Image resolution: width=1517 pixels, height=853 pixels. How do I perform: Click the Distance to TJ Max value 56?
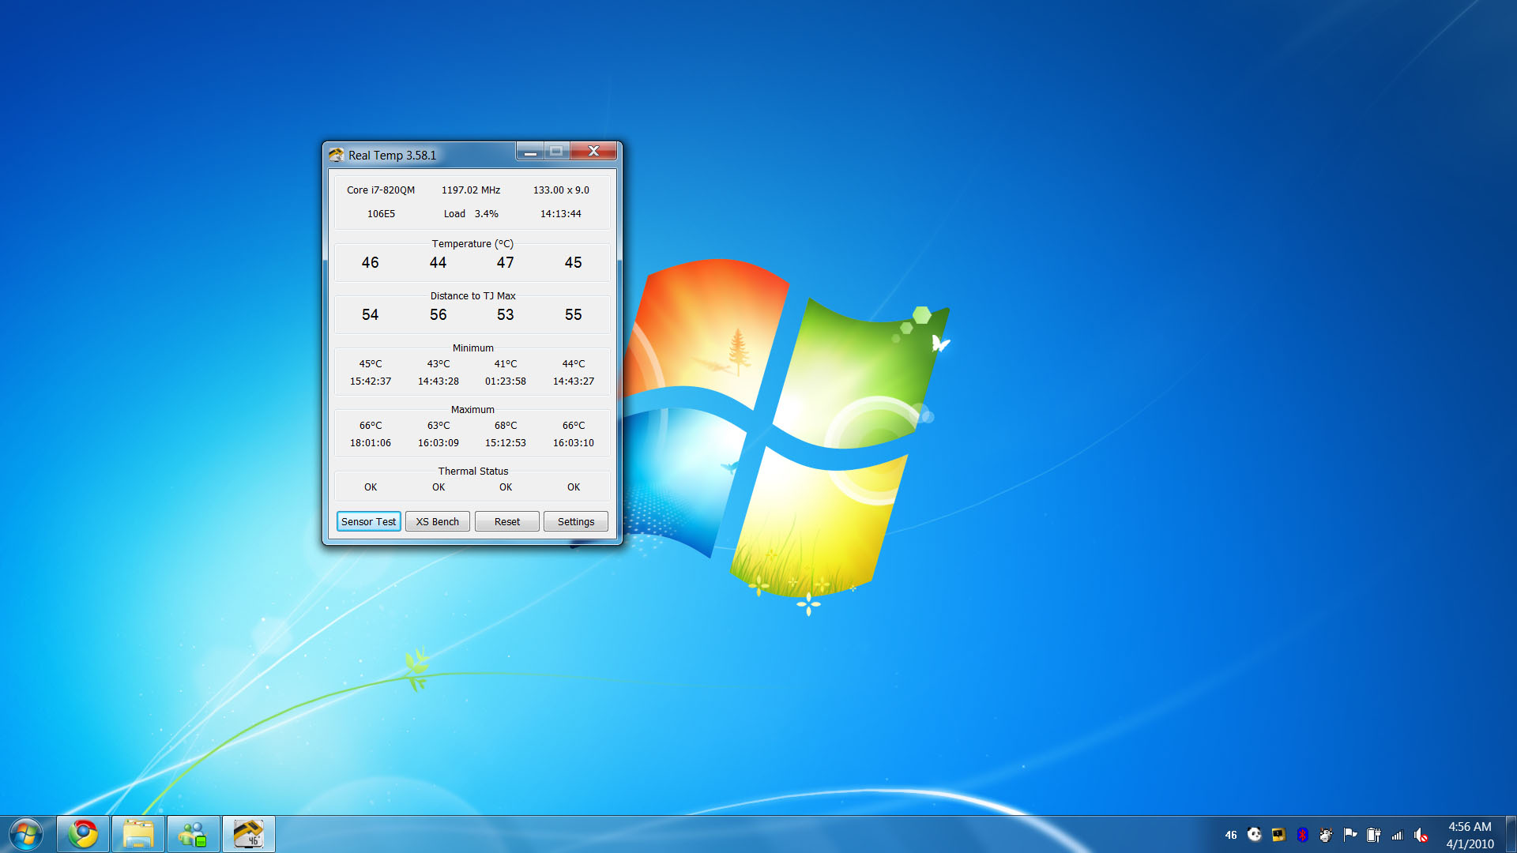pyautogui.click(x=438, y=315)
